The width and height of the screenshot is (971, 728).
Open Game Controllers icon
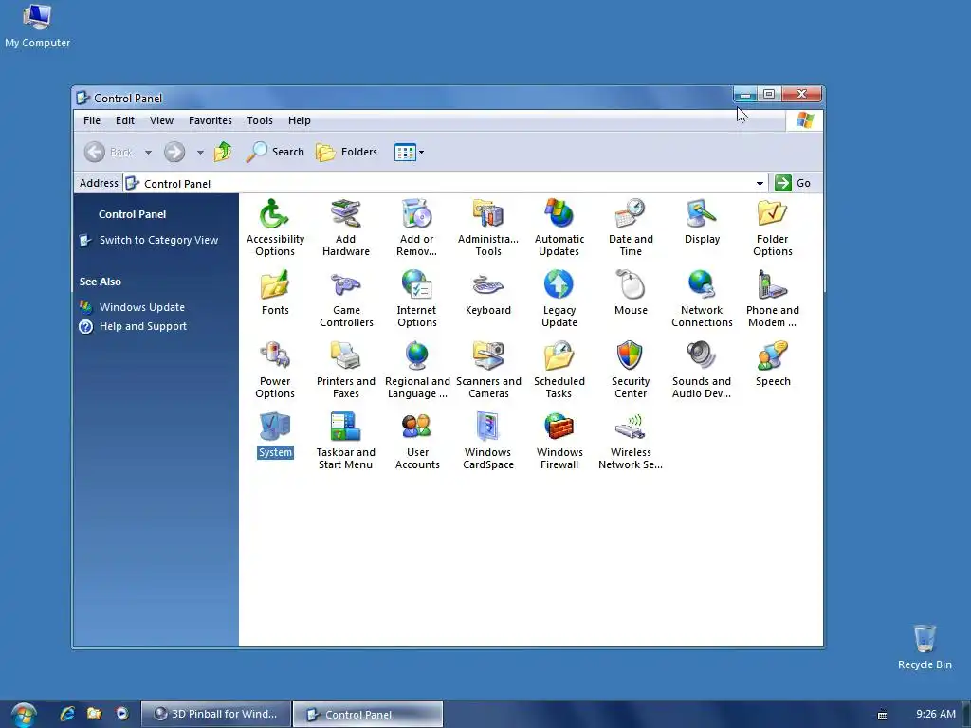point(346,299)
